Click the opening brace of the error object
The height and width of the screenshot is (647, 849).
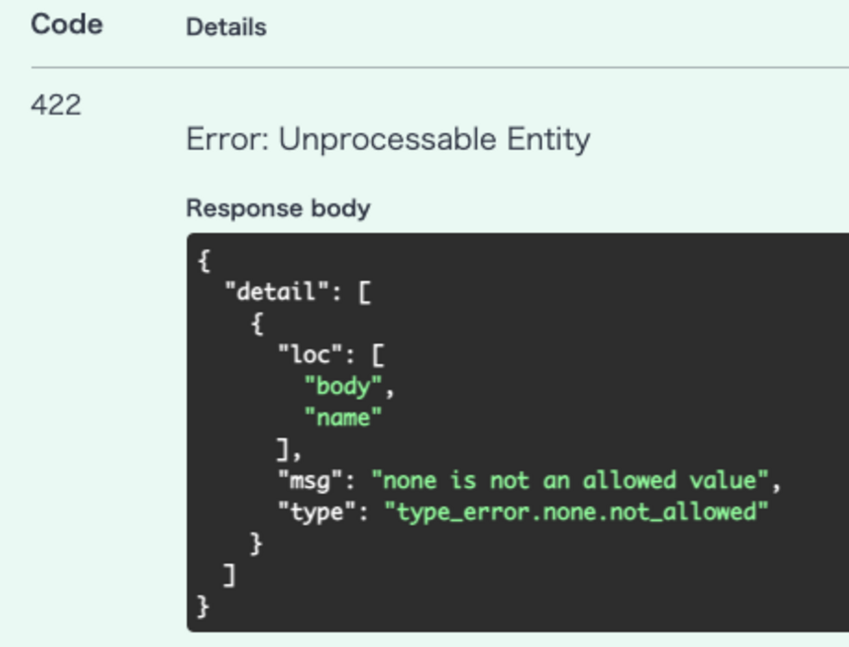(x=257, y=323)
